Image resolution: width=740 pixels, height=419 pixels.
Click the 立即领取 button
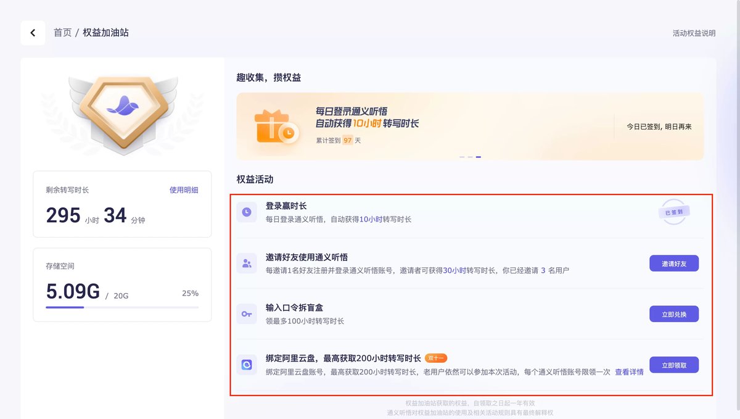click(674, 365)
